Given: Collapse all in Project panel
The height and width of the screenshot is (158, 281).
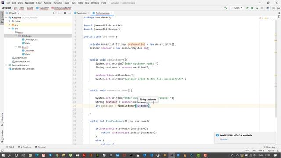Looking at the screenshot, I should pos(59,13).
